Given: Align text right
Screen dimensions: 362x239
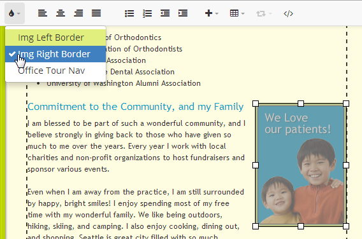Looking at the screenshot, I should (78, 13).
